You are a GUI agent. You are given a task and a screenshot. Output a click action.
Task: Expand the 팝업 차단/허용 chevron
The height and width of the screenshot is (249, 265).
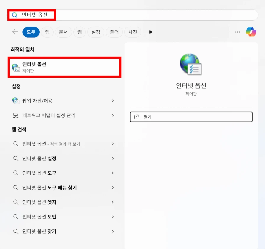pyautogui.click(x=113, y=101)
